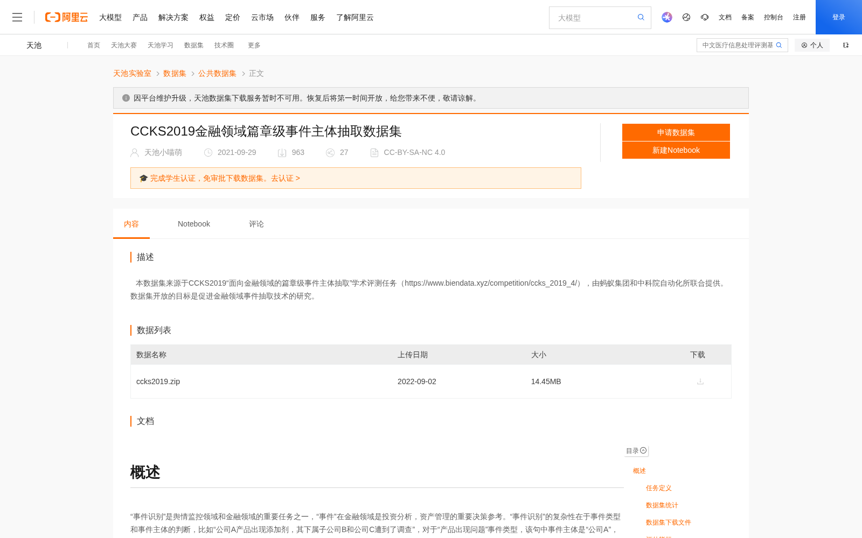Click the 天池 site title
Image resolution: width=862 pixels, height=538 pixels.
click(34, 45)
